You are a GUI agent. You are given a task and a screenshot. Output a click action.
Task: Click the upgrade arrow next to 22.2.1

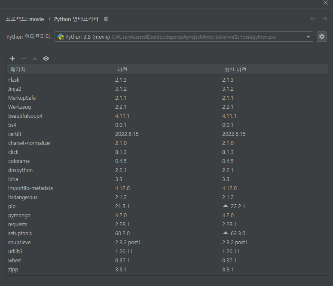coord(226,206)
